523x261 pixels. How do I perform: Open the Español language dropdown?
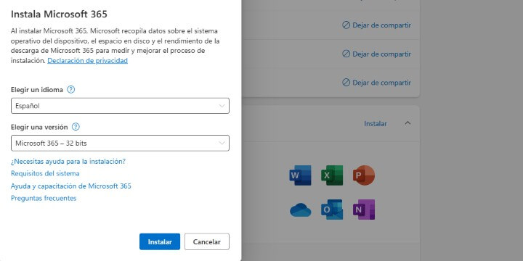(120, 106)
